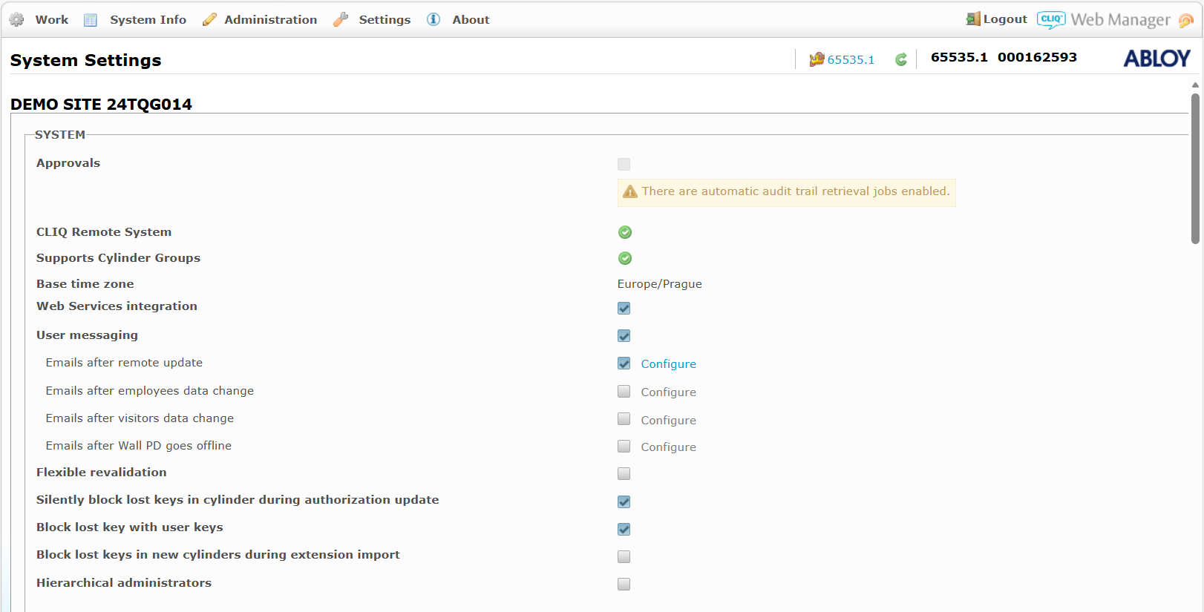Viewport: 1204px width, 612px height.
Task: Open the Administration menu
Action: pos(271,20)
